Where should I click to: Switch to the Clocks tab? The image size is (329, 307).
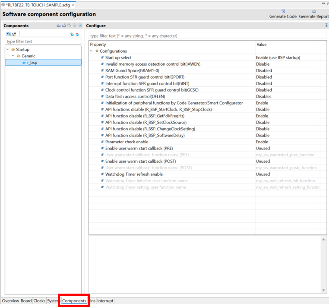(39, 301)
